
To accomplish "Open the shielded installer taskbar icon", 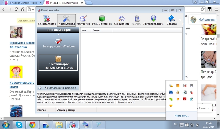I will point(46,125).
